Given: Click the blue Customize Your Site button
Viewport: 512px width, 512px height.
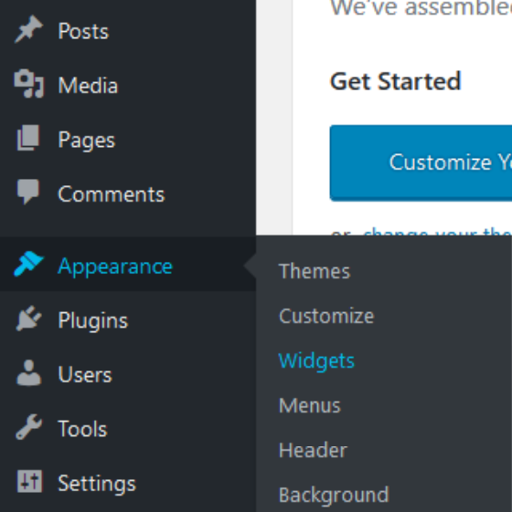Looking at the screenshot, I should coord(421,162).
